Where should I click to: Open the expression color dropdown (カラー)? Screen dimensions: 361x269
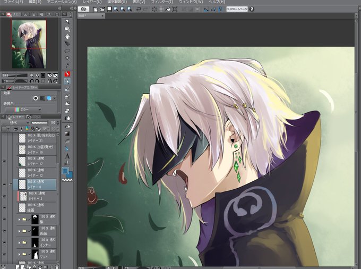tap(23, 110)
